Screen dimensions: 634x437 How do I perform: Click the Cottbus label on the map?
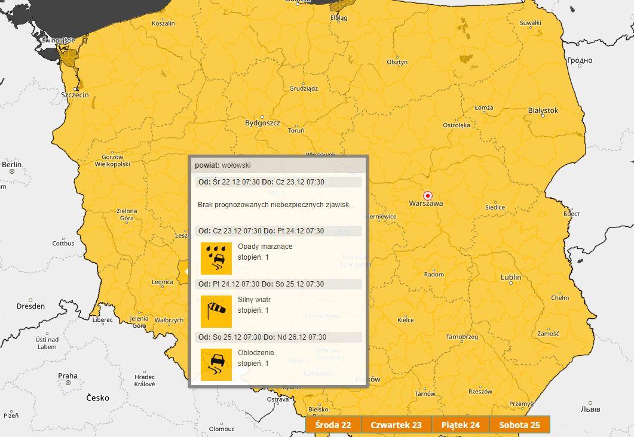(63, 244)
